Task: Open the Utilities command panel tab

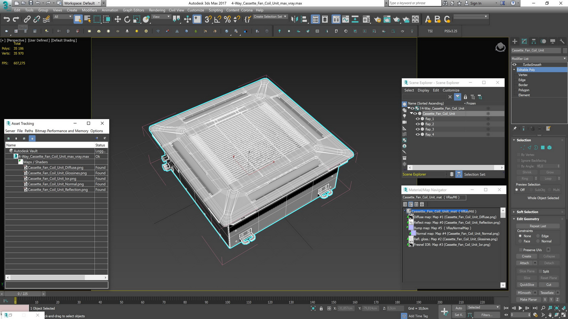Action: coord(562,41)
